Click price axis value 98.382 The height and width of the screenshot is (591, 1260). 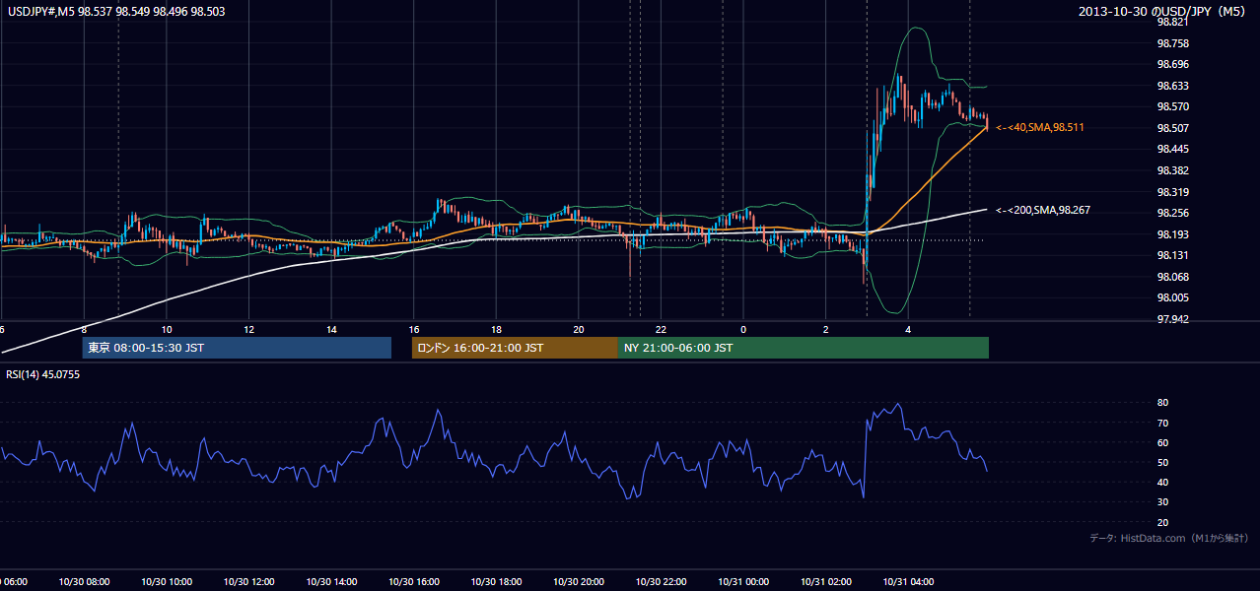(1173, 170)
